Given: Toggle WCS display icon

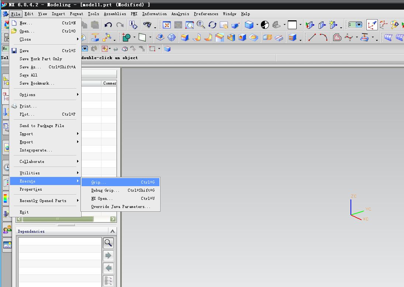Looking at the screenshot, I should (x=372, y=25).
